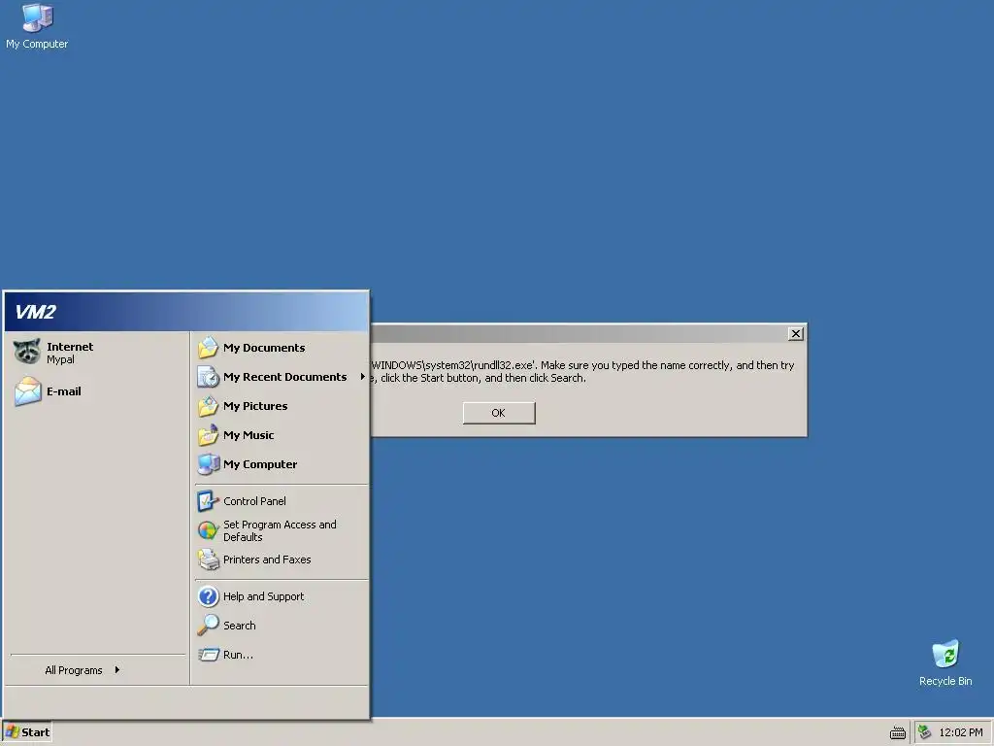This screenshot has width=994, height=746.
Task: Click OK in the error dialog
Action: pos(499,413)
